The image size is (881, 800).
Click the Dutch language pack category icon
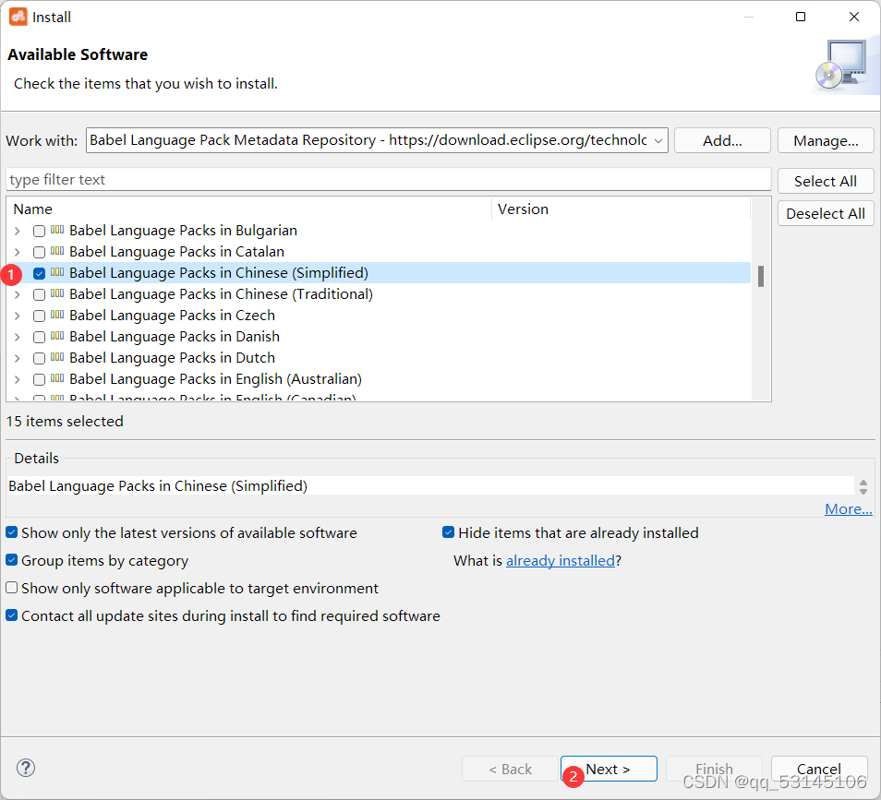(57, 358)
